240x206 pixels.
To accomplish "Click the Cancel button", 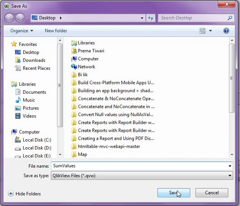I will [212, 193].
